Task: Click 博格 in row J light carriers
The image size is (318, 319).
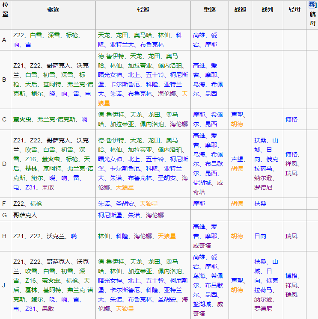Action: coord(291,276)
